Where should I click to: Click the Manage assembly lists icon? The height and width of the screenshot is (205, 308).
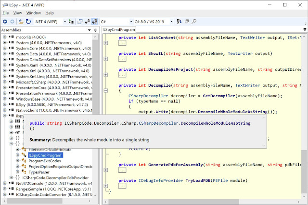tap(71, 22)
